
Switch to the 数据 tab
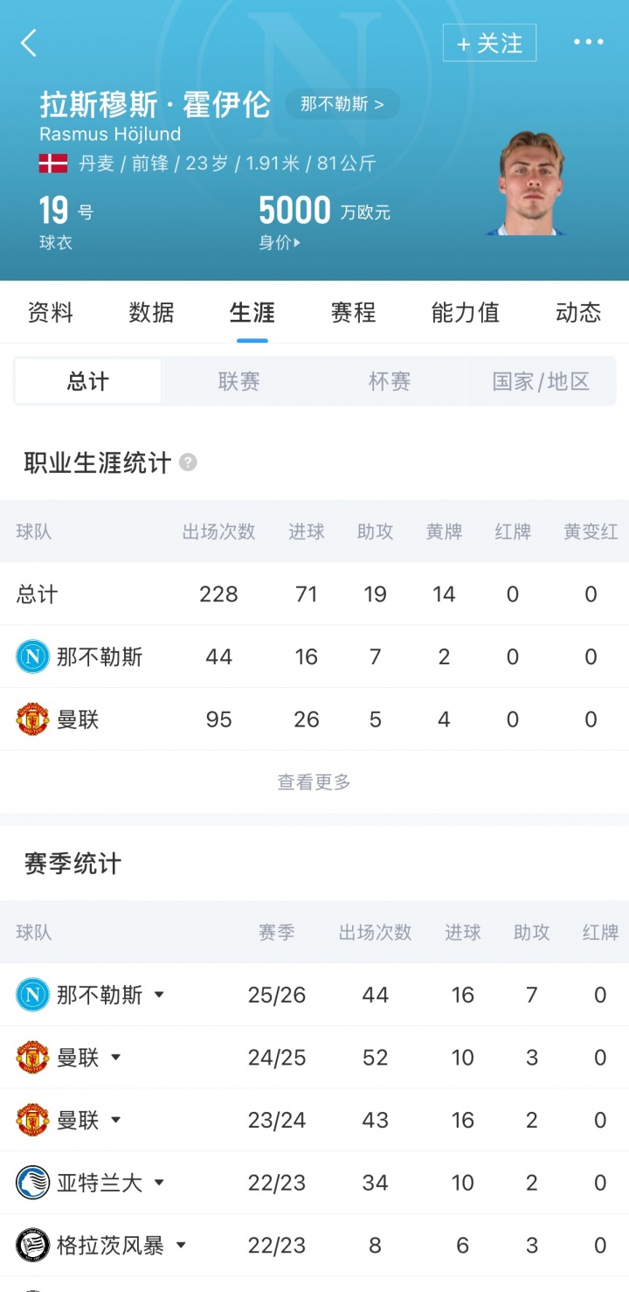151,313
